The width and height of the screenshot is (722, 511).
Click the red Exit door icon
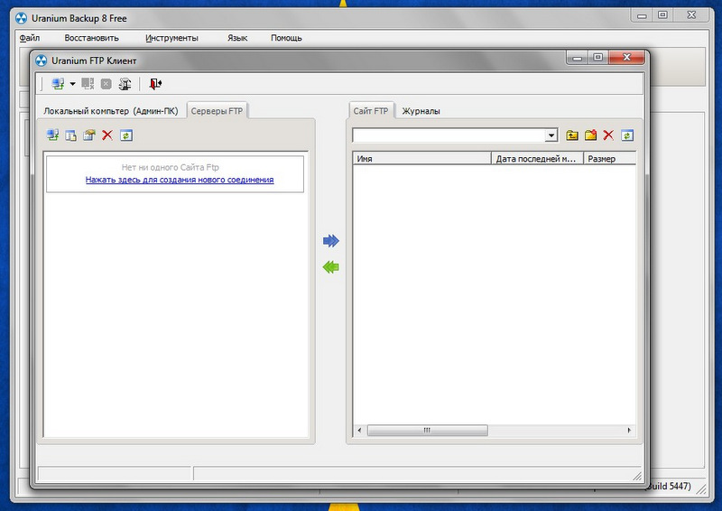click(x=155, y=84)
